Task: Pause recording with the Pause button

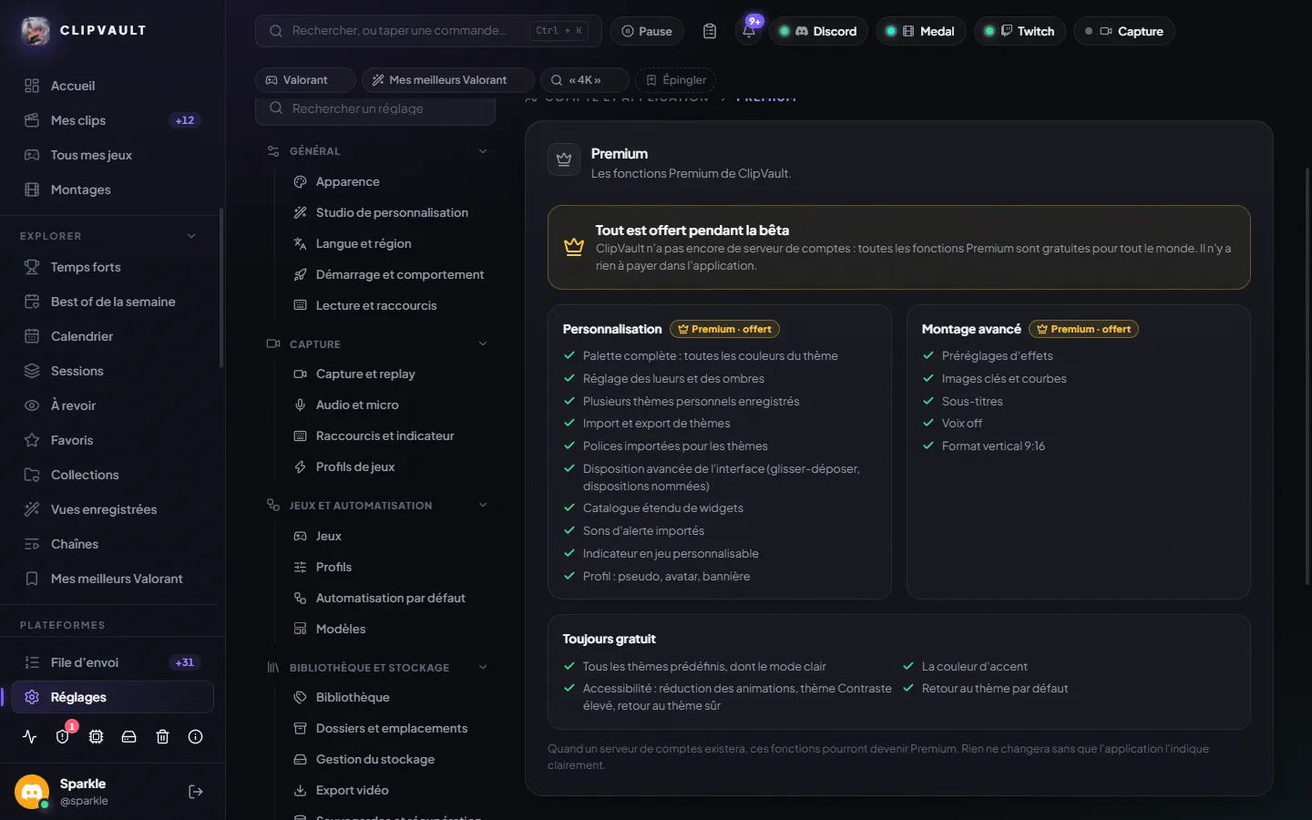Action: [647, 31]
